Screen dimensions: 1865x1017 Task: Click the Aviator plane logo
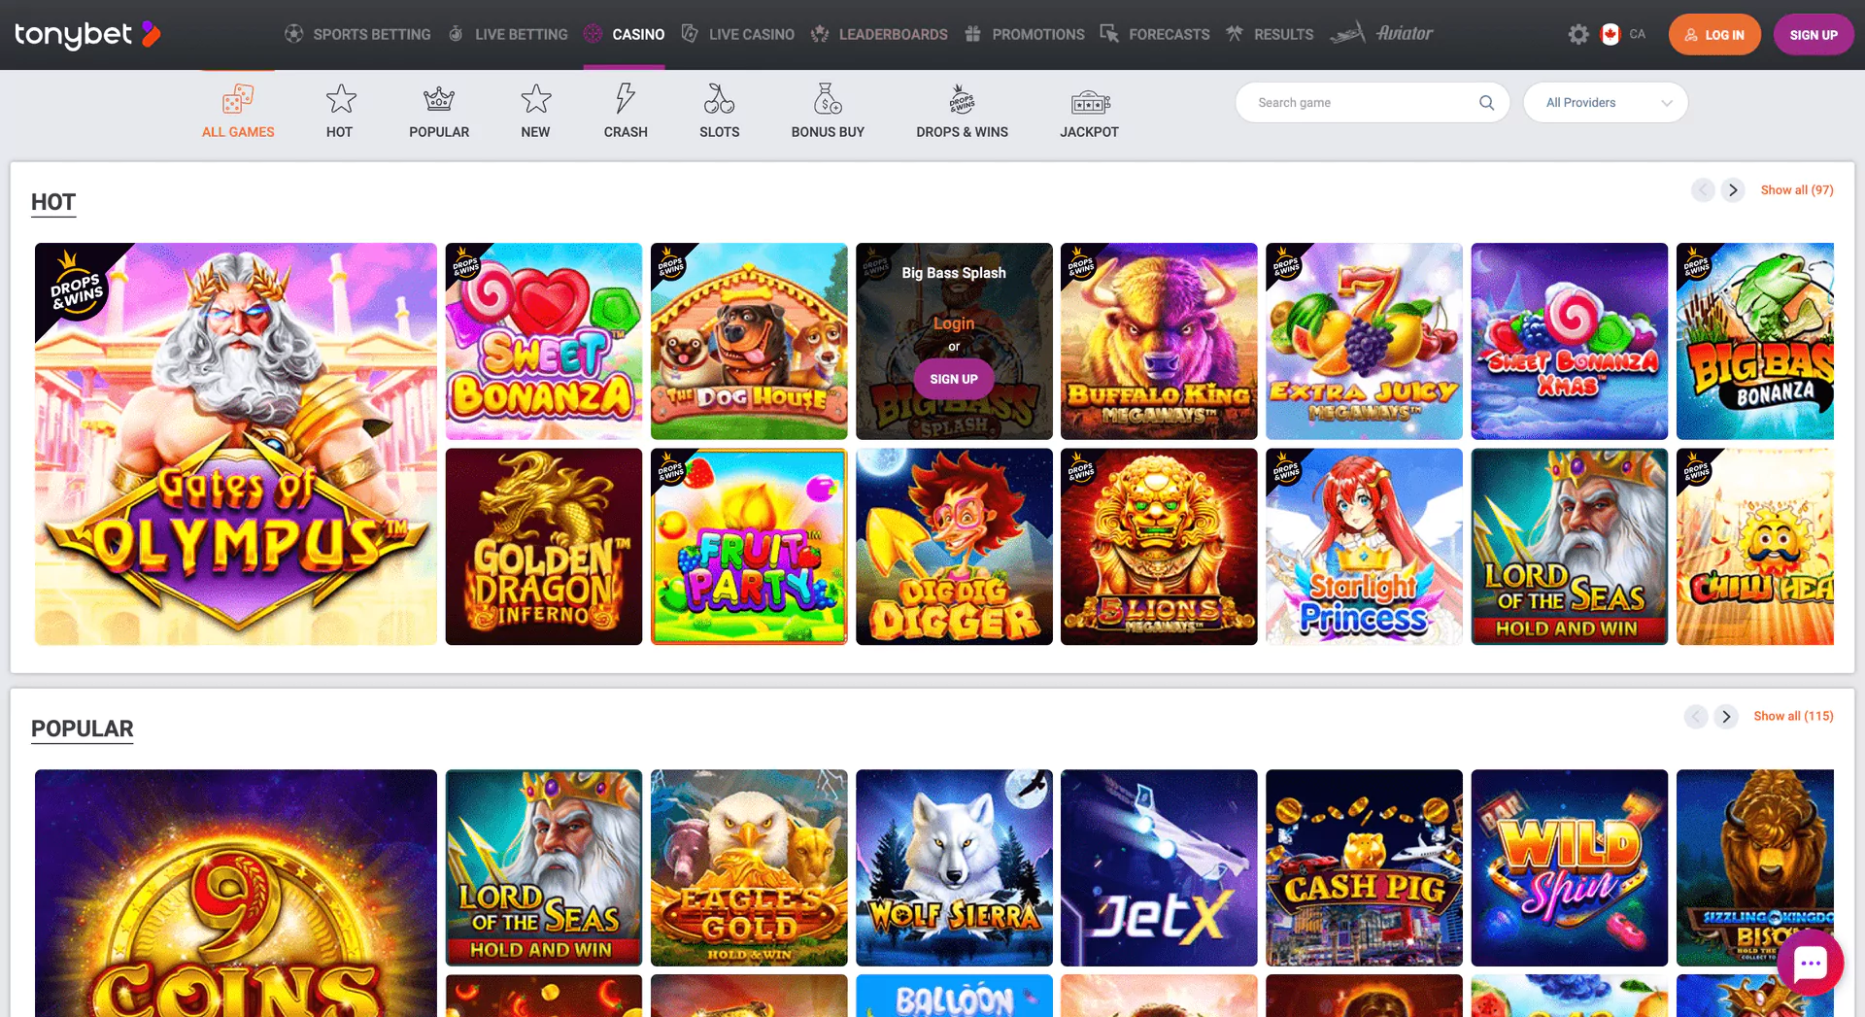pos(1381,33)
